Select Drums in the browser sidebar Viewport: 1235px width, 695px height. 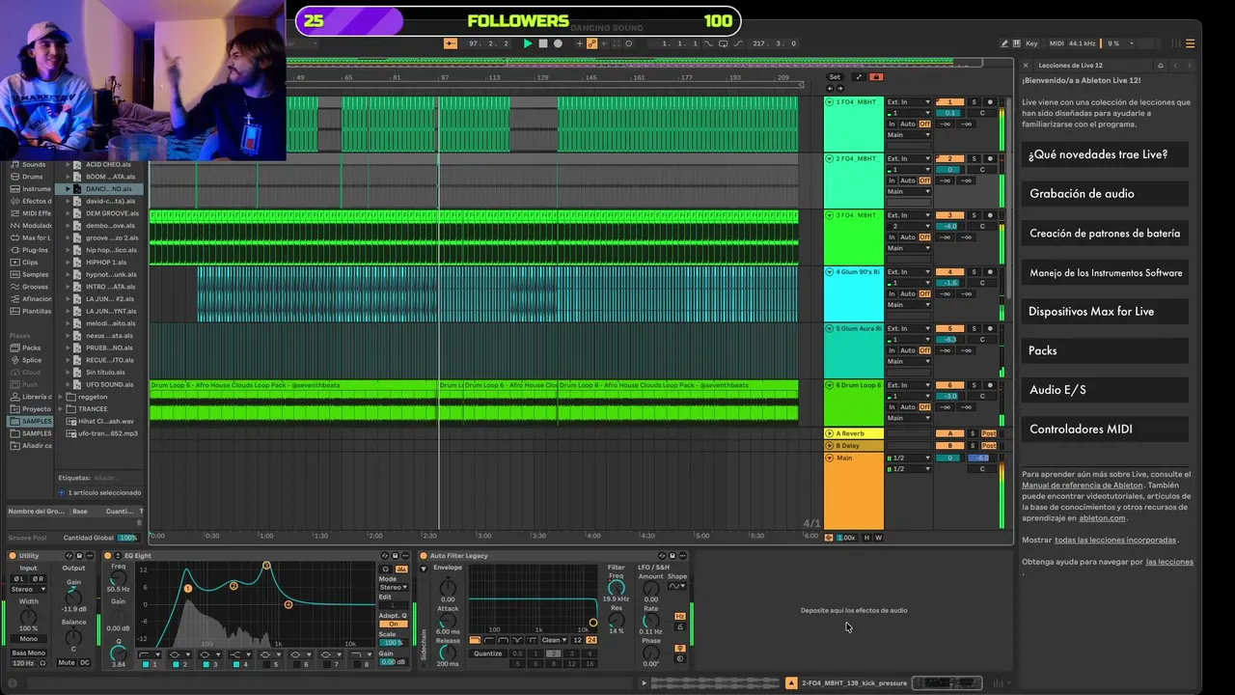[x=33, y=177]
